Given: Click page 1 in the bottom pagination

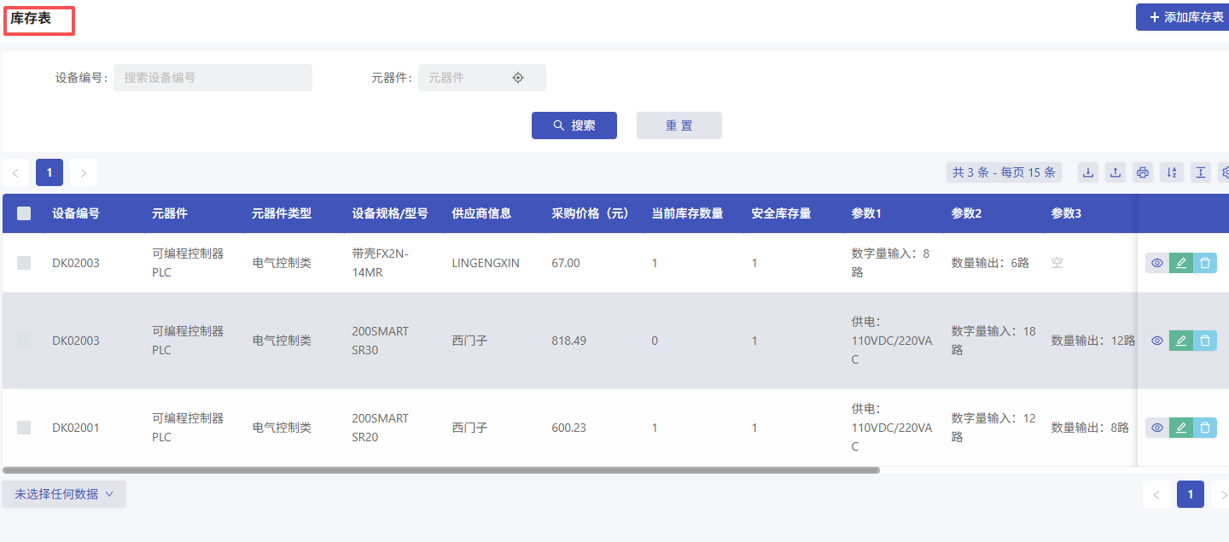Looking at the screenshot, I should pyautogui.click(x=1191, y=494).
